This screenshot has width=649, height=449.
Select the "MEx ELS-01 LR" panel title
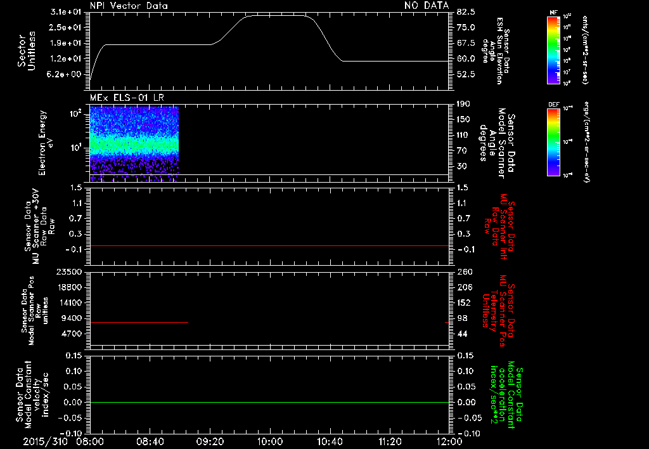127,98
